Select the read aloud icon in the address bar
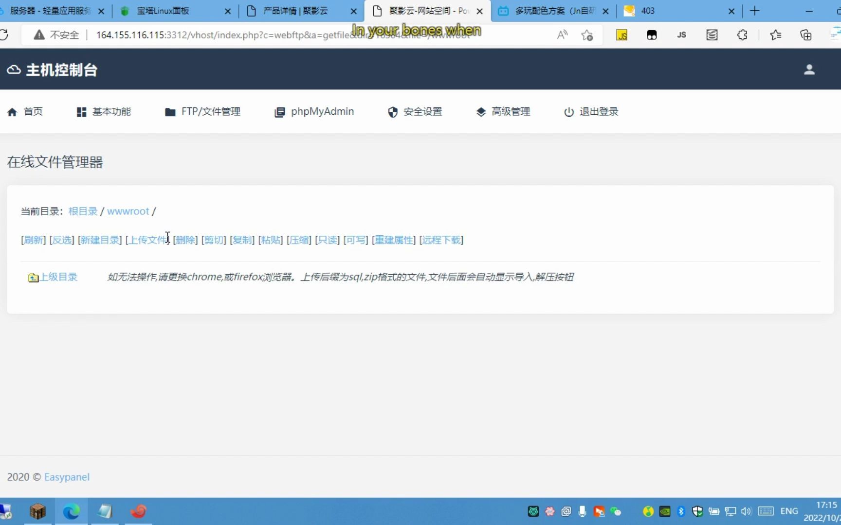Image resolution: width=841 pixels, height=525 pixels. click(x=562, y=35)
